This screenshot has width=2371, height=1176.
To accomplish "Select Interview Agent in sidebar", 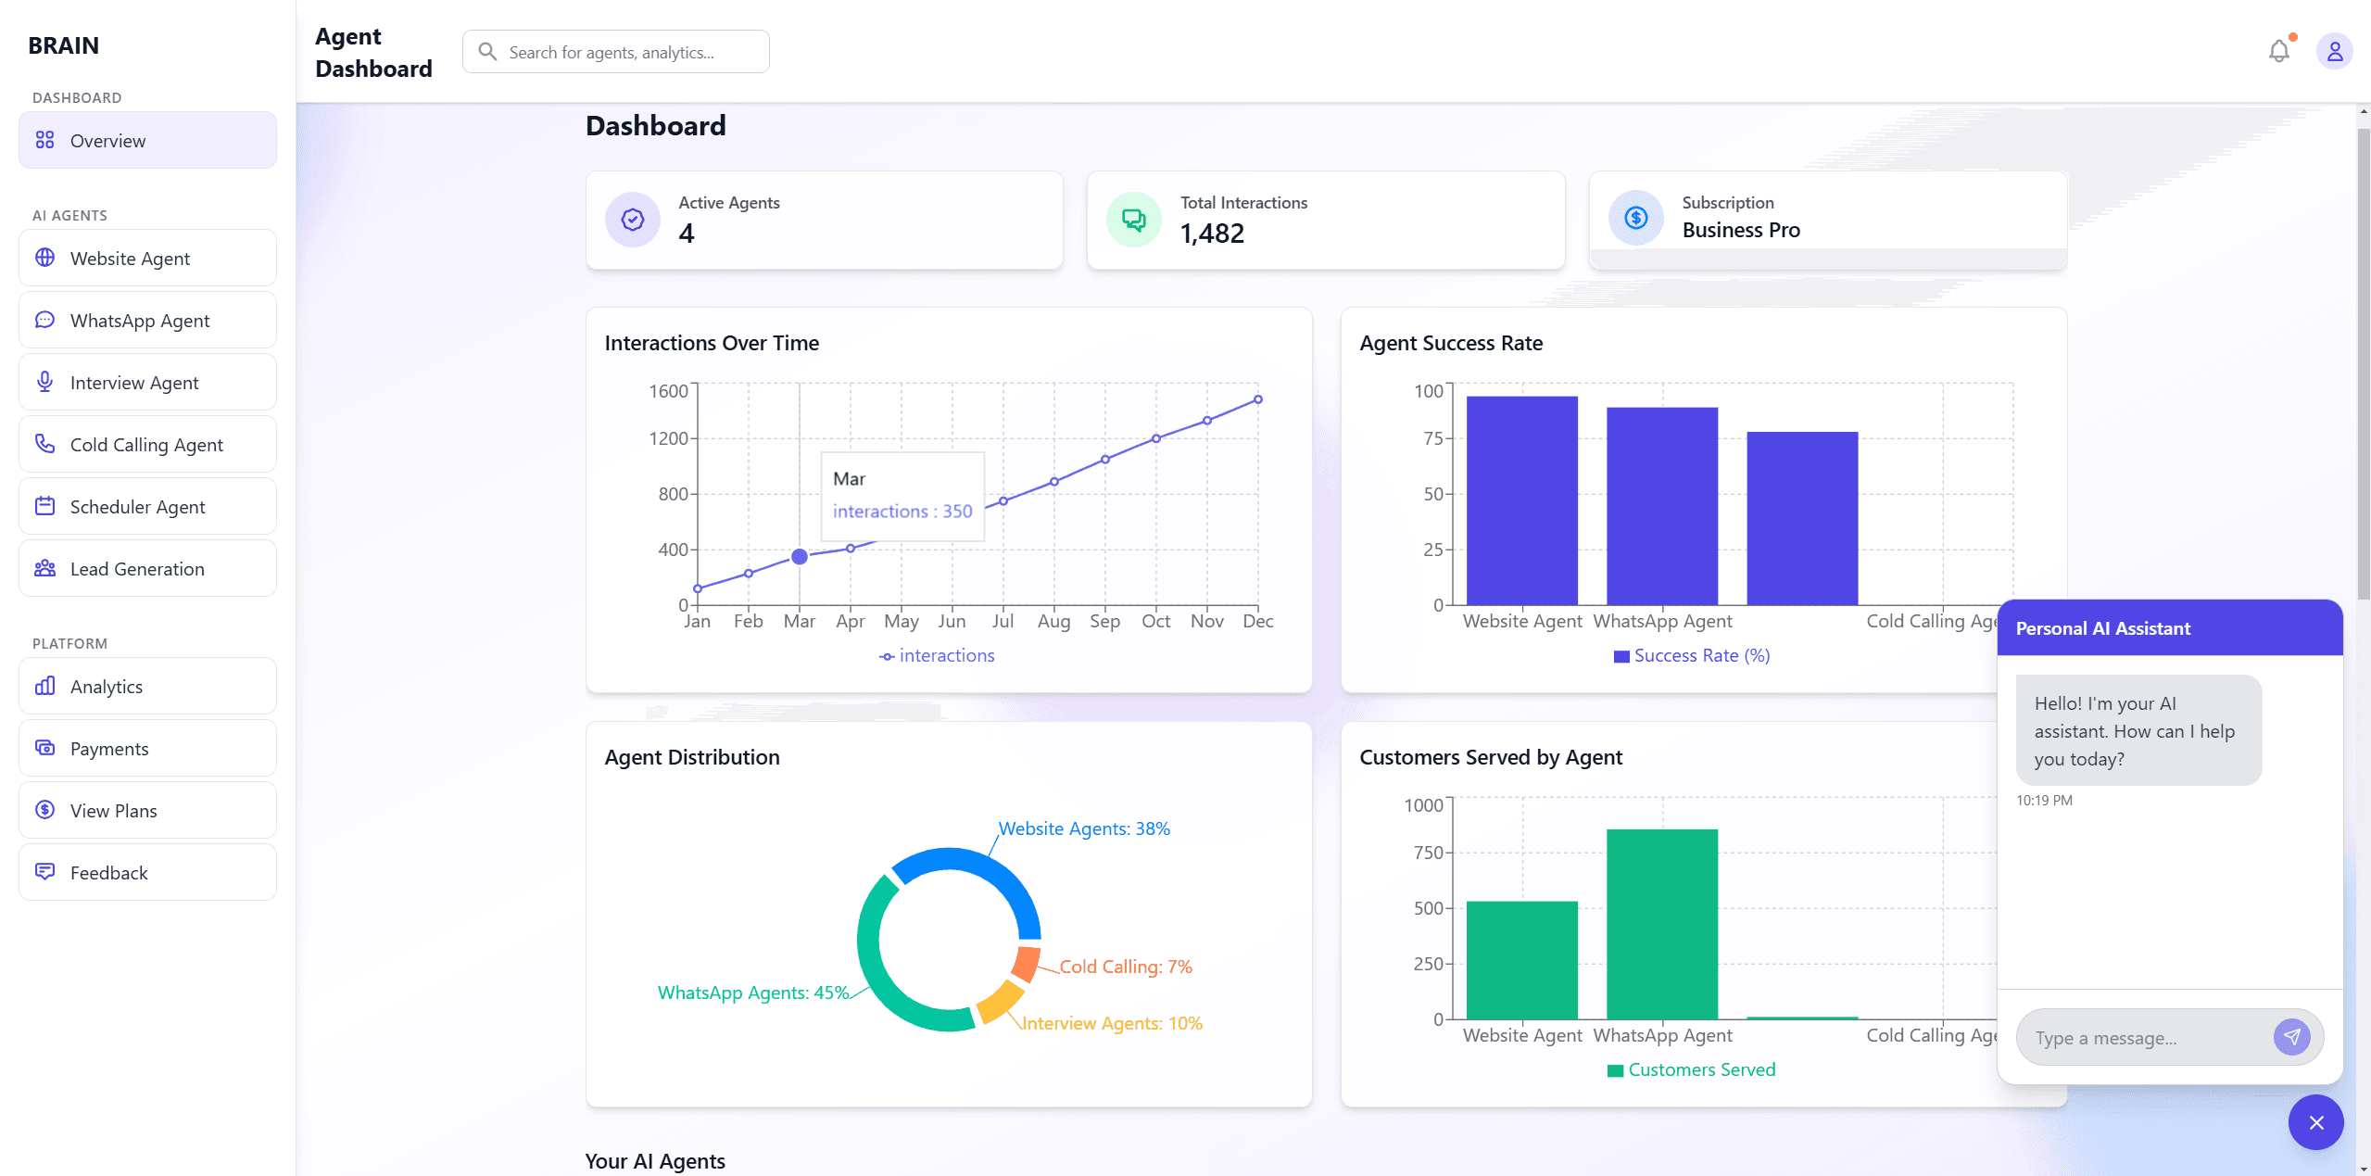I will [x=147, y=382].
